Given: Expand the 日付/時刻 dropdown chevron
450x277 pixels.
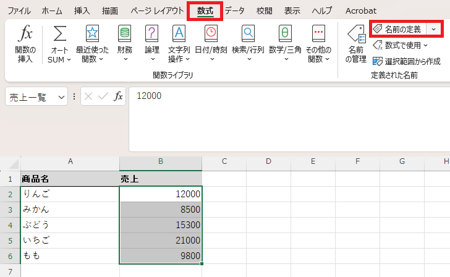Looking at the screenshot, I should point(212,59).
